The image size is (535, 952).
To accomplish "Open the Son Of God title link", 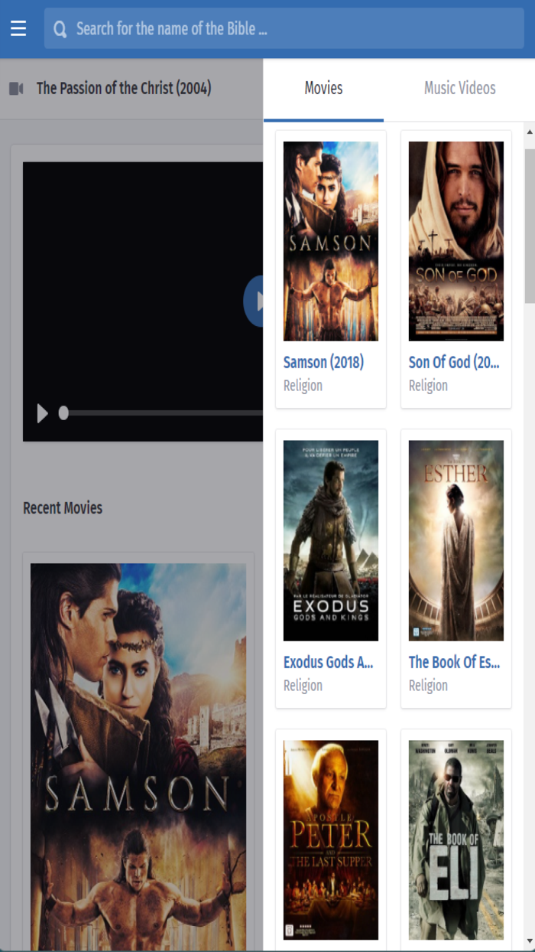I will (x=455, y=362).
